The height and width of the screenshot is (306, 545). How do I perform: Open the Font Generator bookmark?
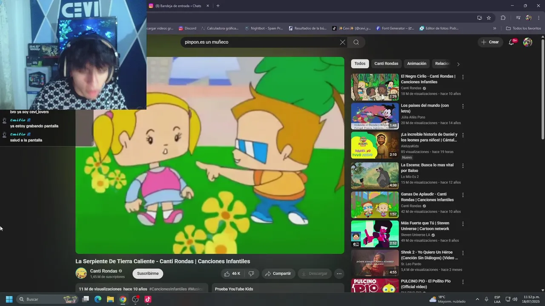pos(394,28)
